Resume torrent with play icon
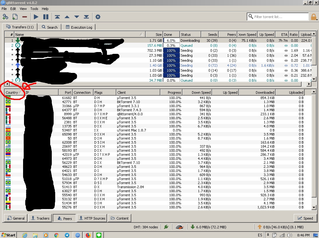319x238 pixels. [36, 17]
